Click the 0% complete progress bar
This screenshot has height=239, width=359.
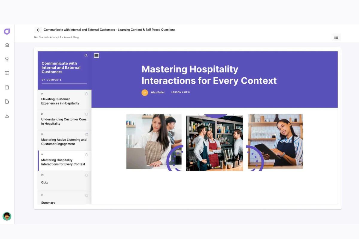(64, 83)
